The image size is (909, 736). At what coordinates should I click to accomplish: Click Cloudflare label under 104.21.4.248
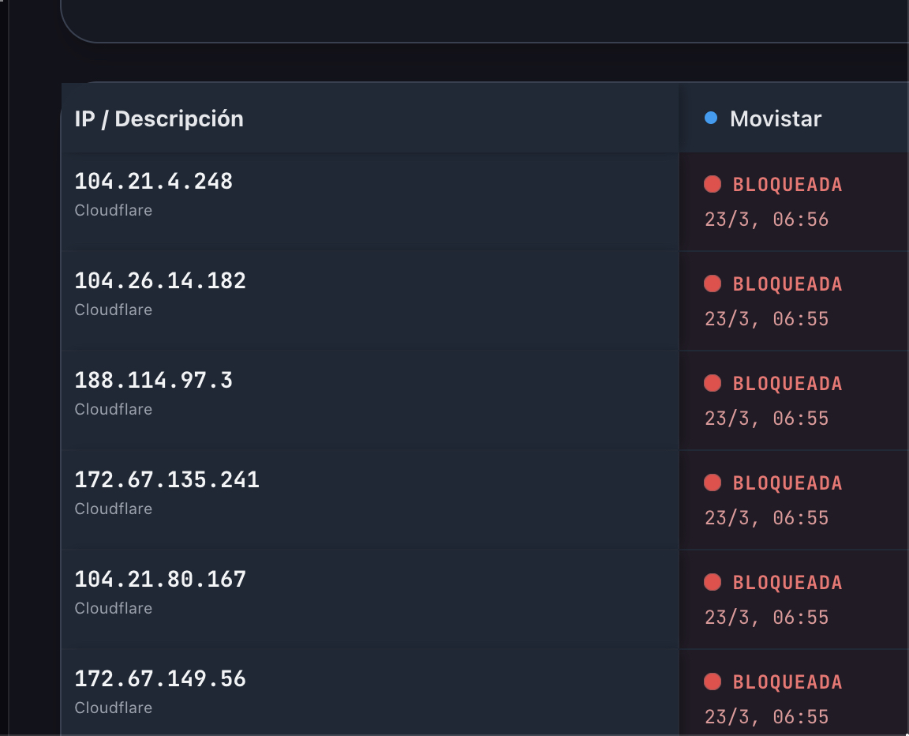click(114, 210)
